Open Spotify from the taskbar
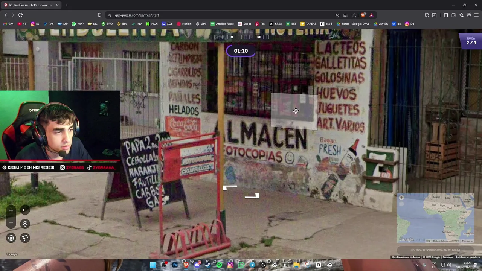The height and width of the screenshot is (271, 482). coord(219,265)
